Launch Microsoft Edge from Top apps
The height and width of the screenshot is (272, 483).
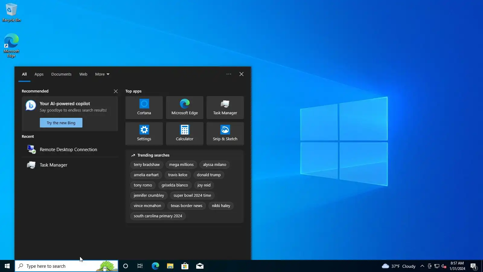184,108
